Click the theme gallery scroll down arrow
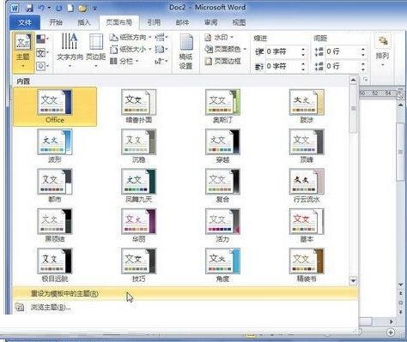The height and width of the screenshot is (342, 407). (353, 281)
